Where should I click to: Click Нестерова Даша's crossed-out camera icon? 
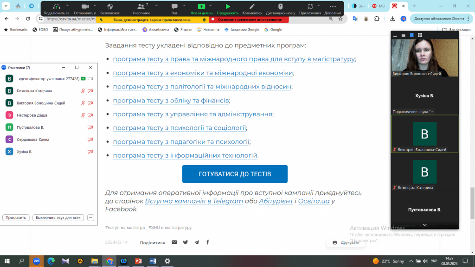tap(90, 115)
